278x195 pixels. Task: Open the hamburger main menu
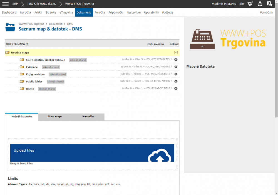click(x=5, y=4)
